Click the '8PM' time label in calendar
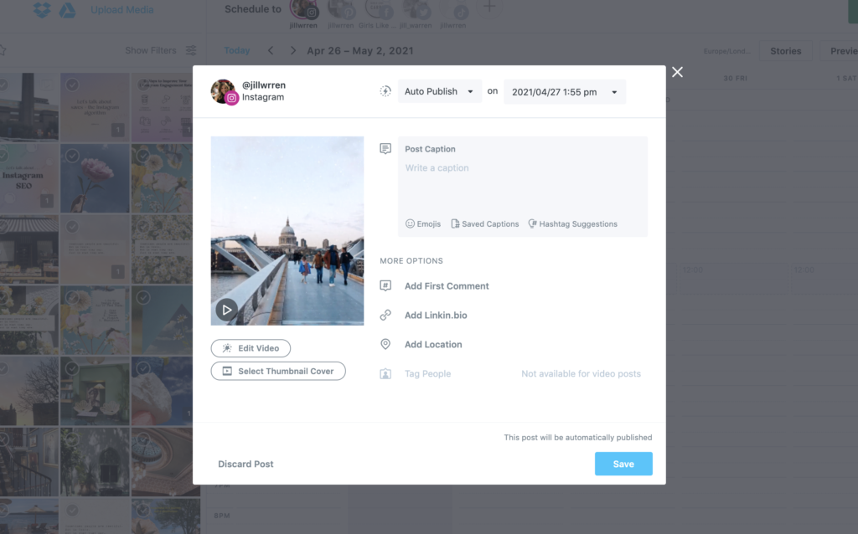Image resolution: width=858 pixels, height=534 pixels. (x=222, y=516)
